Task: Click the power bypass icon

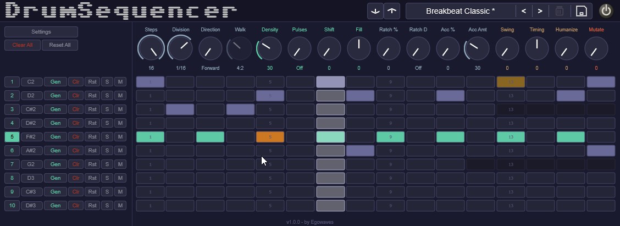Action: click(x=606, y=11)
